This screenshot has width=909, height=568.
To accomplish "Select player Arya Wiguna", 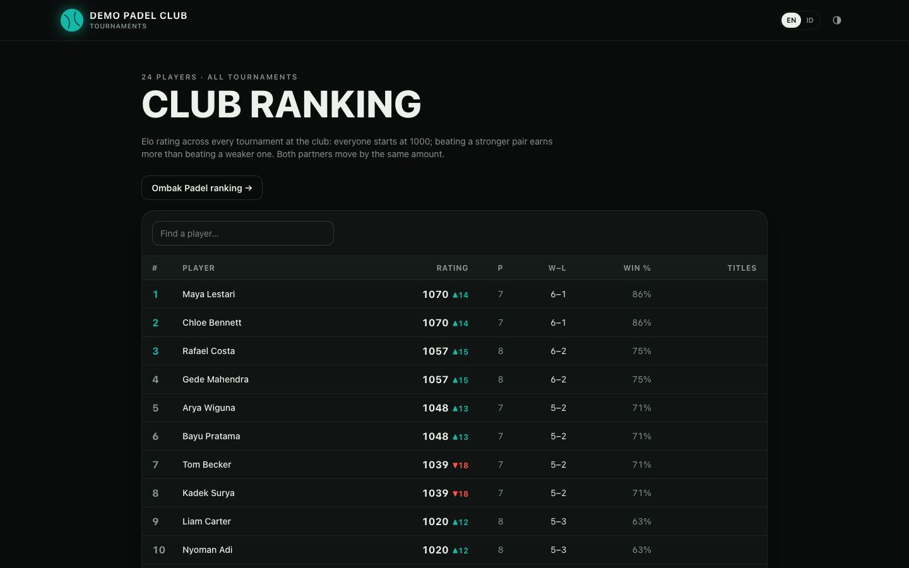I will pyautogui.click(x=209, y=408).
